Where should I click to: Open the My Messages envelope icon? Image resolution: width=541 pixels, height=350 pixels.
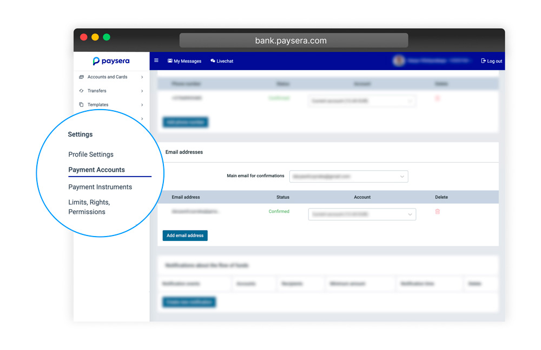[170, 61]
